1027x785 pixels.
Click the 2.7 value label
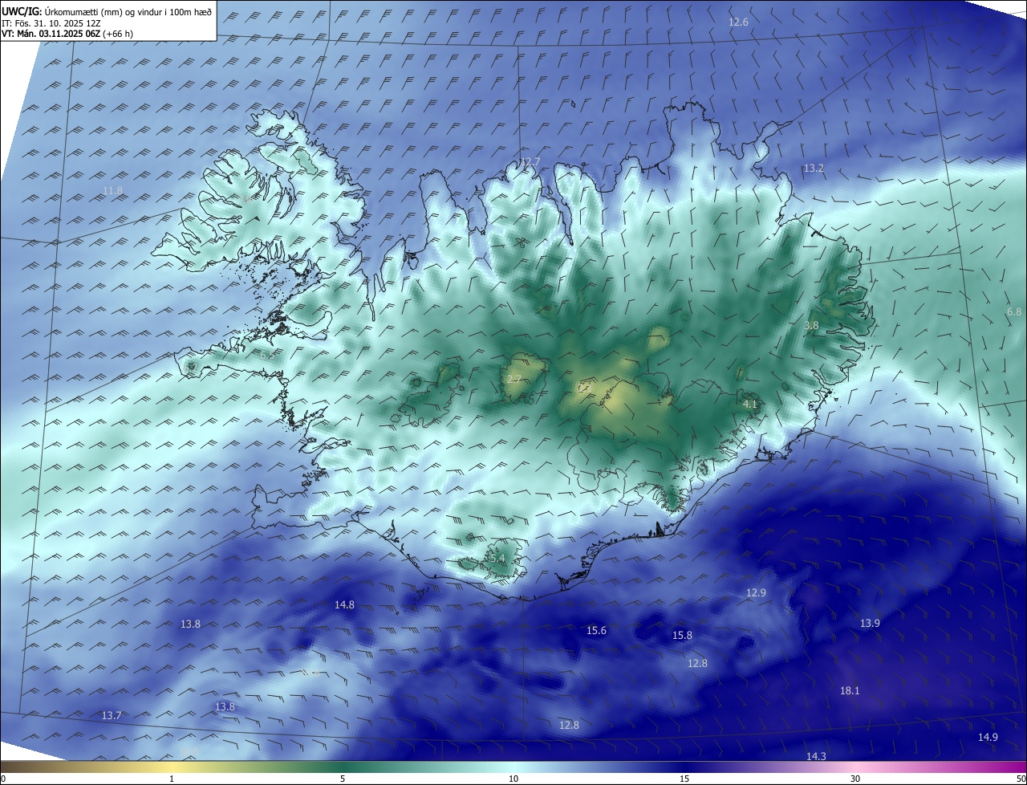tap(514, 380)
